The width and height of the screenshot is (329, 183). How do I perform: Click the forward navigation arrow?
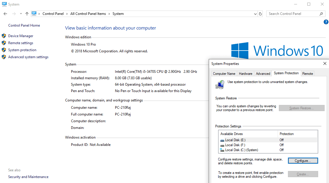14,14
